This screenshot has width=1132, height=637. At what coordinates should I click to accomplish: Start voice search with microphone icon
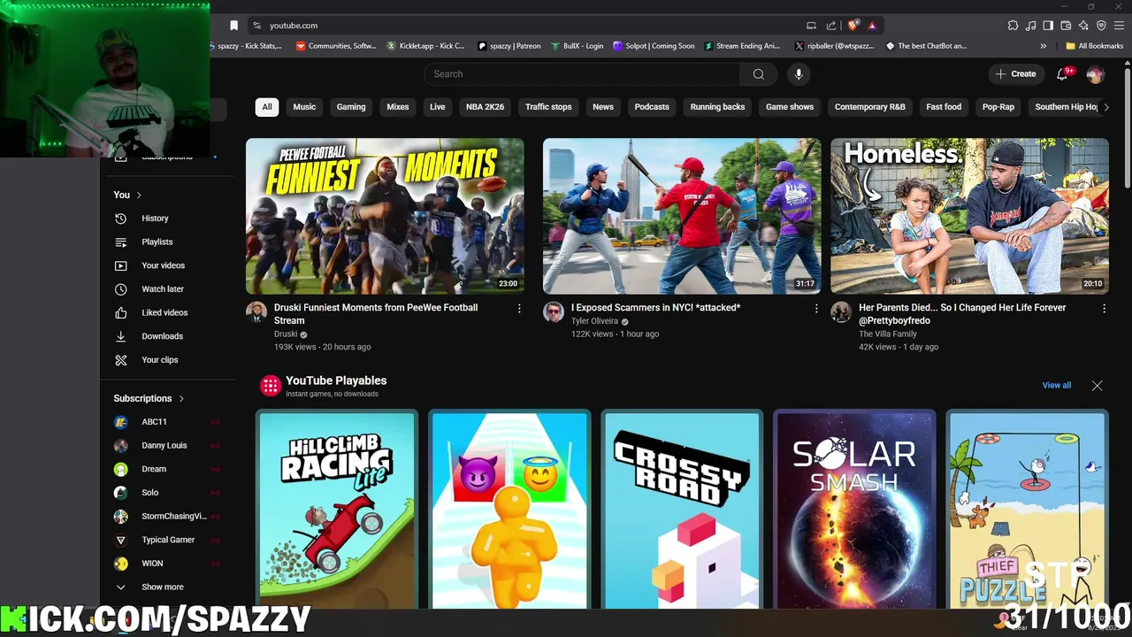(799, 74)
